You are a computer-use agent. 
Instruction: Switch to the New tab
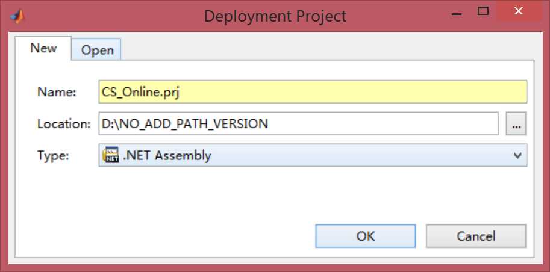coord(43,48)
